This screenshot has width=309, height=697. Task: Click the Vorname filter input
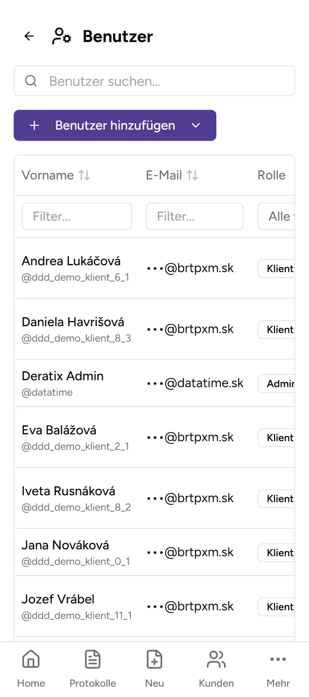77,216
